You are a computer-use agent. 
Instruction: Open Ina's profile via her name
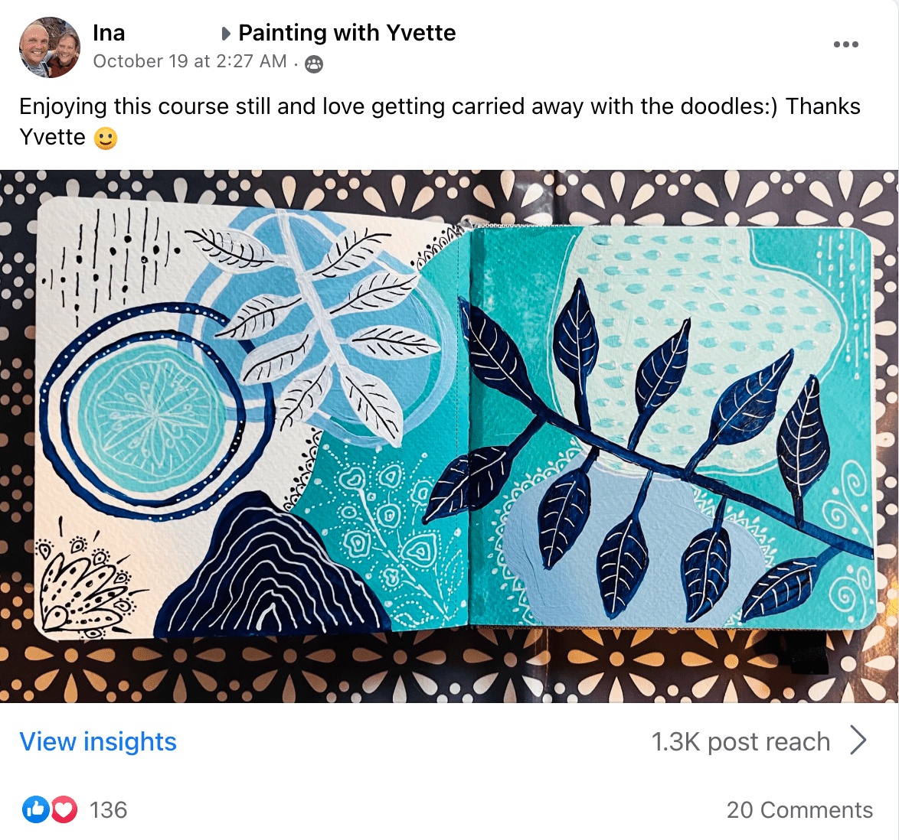[109, 33]
